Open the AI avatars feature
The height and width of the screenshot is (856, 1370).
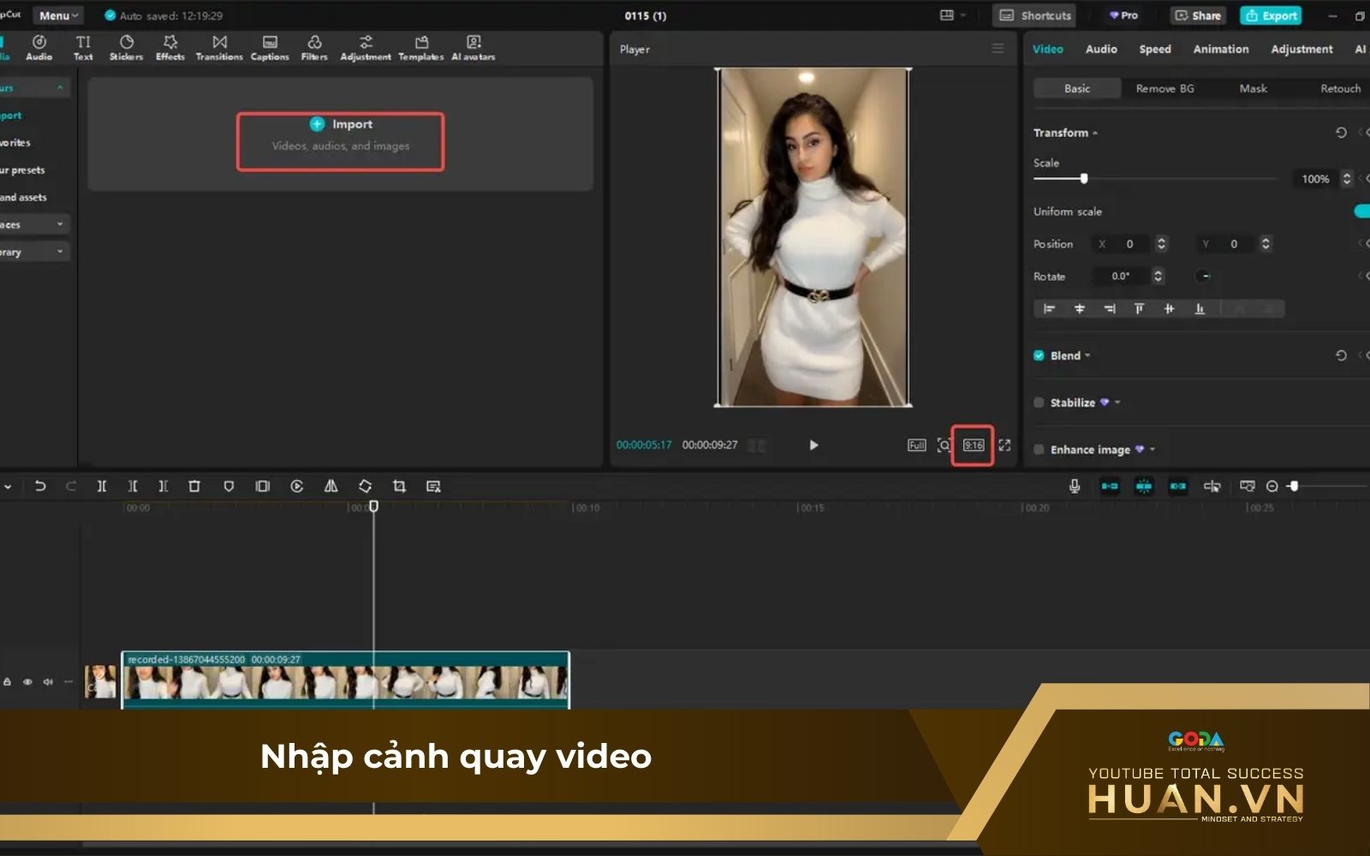473,47
